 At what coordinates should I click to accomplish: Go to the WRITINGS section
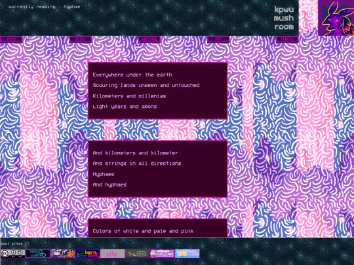[x=149, y=39]
